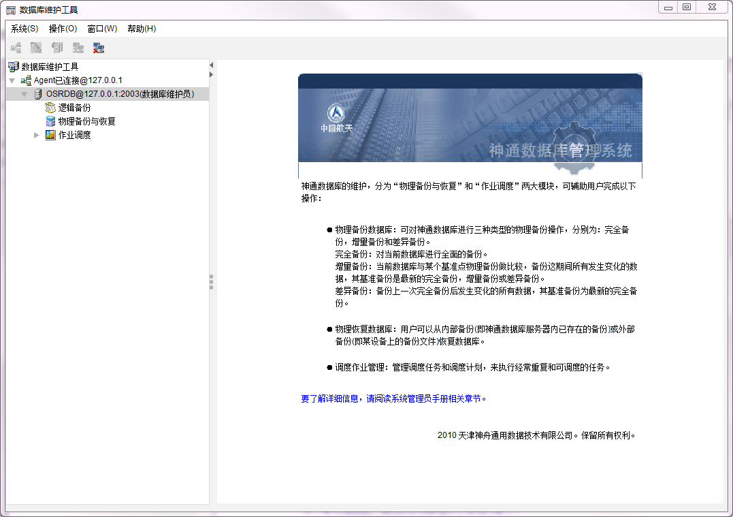Select the 物理备份与恢复 node
Image resolution: width=733 pixels, height=517 pixels.
point(86,121)
